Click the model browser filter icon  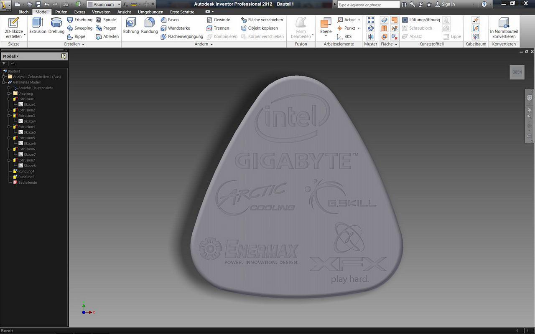(4, 64)
